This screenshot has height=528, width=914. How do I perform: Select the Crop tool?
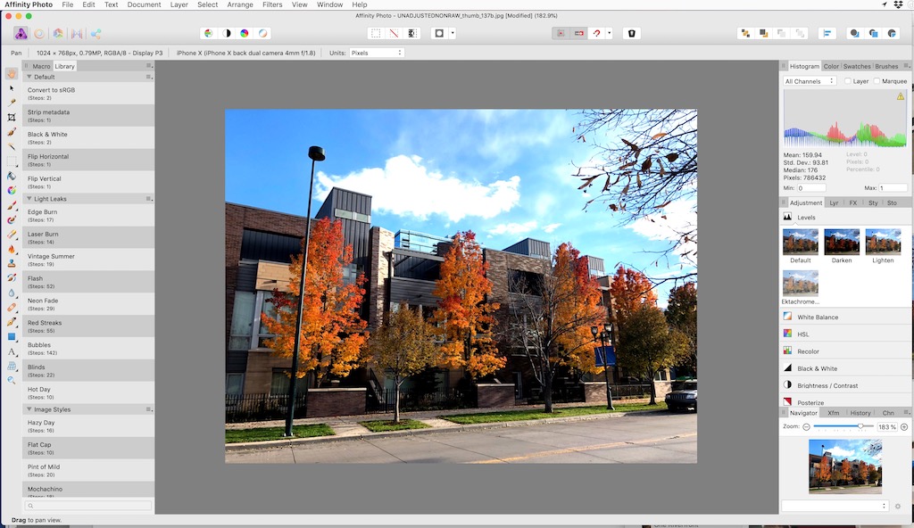10,117
